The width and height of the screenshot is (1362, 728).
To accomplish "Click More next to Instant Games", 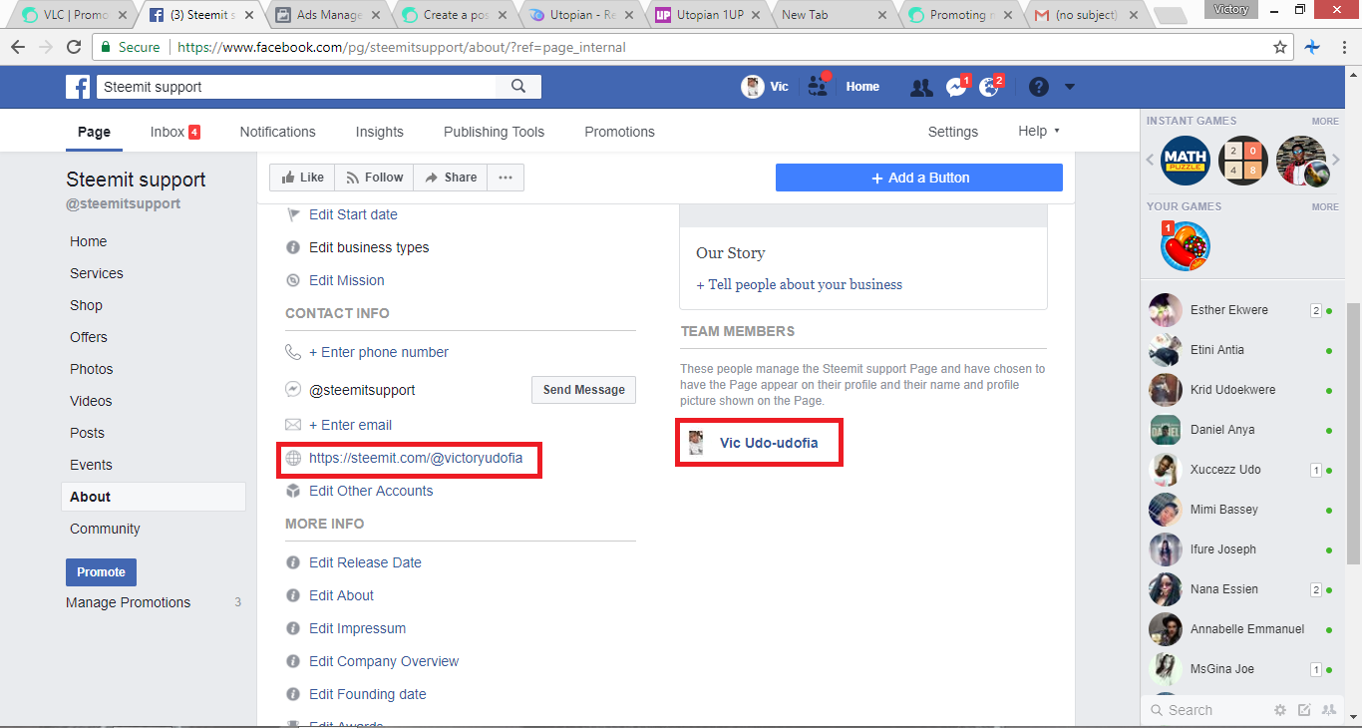I will (1325, 121).
